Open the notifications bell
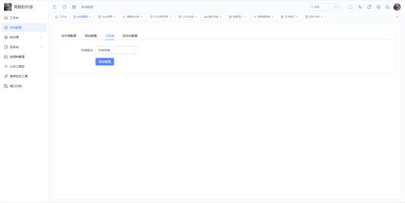 point(369,7)
